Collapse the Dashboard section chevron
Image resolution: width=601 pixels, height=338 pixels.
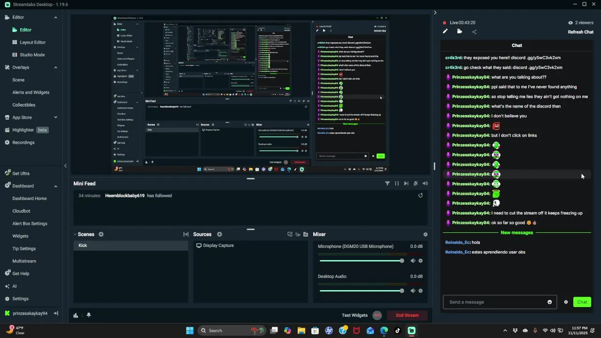[x=55, y=186]
